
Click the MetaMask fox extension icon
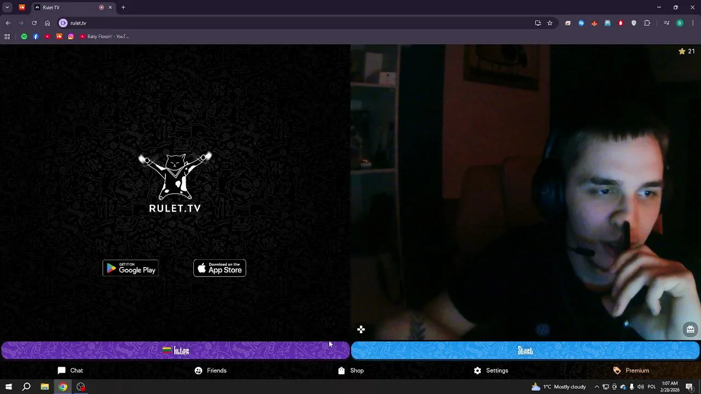pos(594,23)
